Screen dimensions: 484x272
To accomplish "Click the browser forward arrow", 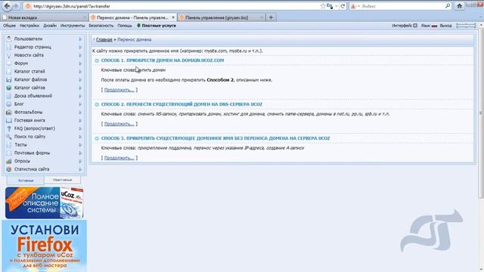I will pyautogui.click(x=16, y=6).
